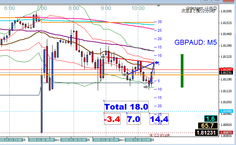Click the 1.80920 price axis label
Screen dimensions: 236x145
pos(226,125)
